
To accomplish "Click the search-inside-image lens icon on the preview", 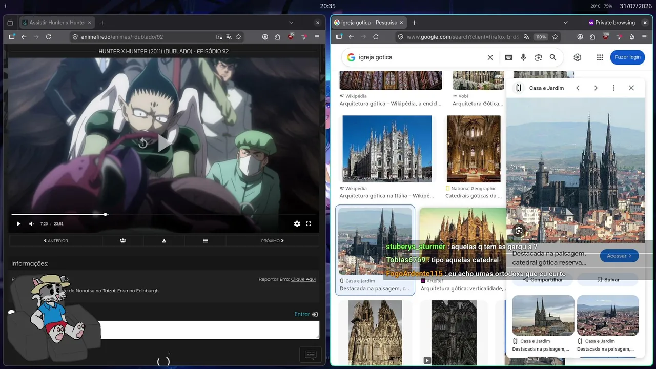I will coord(519,231).
